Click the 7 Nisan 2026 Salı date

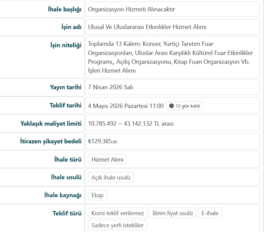click(x=110, y=87)
